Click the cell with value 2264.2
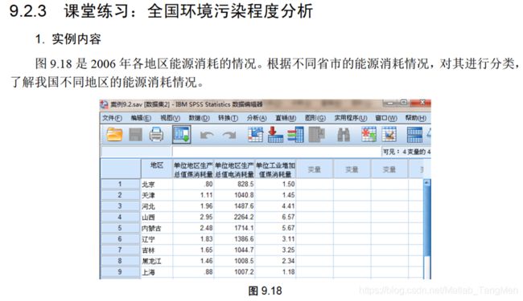523x301 pixels. pos(234,217)
